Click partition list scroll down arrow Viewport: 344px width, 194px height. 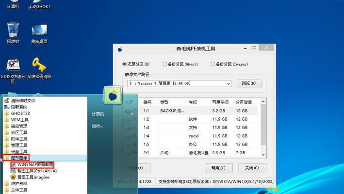[263, 155]
